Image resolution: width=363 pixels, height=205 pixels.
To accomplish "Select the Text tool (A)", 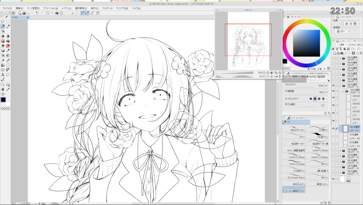I will (x=3, y=75).
